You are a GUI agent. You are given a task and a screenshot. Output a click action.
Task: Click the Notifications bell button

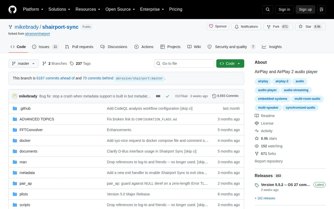point(246,27)
